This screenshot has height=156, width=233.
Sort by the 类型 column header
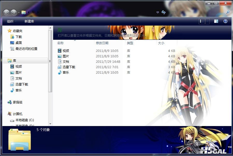pyautogui.click(x=130, y=43)
